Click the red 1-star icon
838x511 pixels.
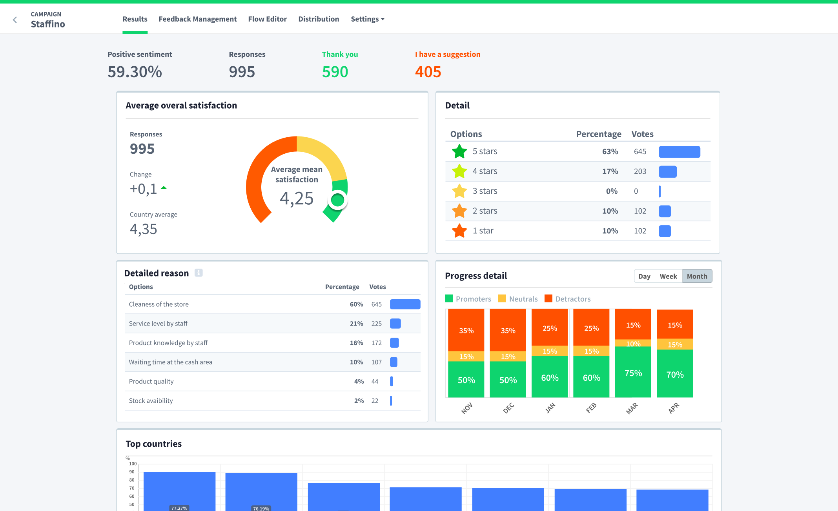click(459, 231)
